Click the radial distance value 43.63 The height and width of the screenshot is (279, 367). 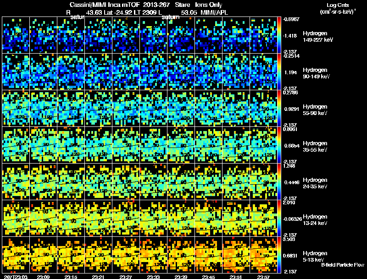pos(94,12)
